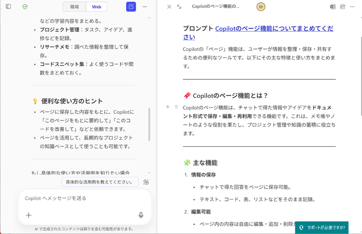Select suggestion 具体的な活用例を教えてください。
Screen dimensions: 362x234
click(100, 182)
